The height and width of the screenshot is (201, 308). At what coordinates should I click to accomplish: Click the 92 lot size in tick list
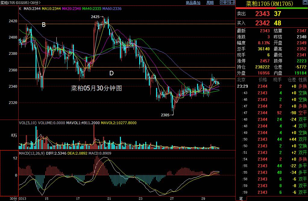279,113
